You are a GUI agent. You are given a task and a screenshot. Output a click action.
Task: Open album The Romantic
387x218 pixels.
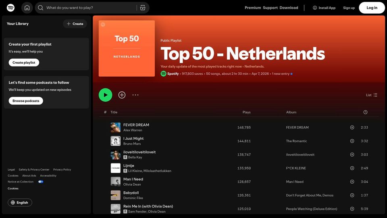tap(296, 141)
